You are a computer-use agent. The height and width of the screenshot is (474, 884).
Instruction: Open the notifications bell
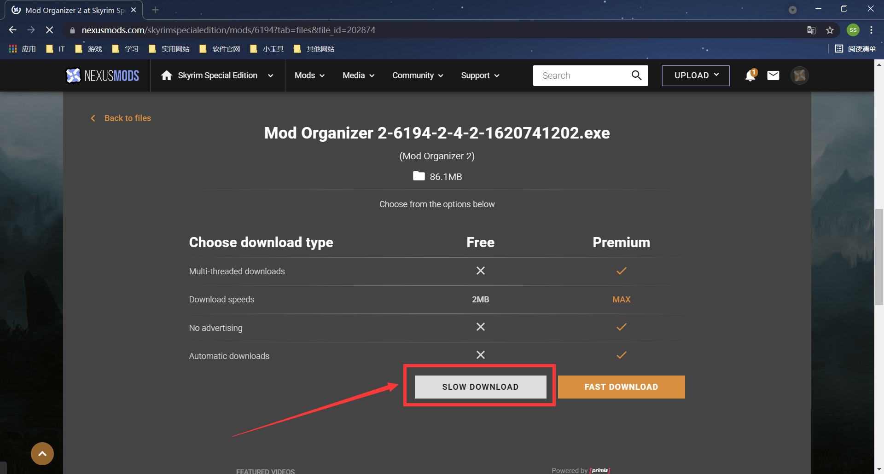click(749, 75)
